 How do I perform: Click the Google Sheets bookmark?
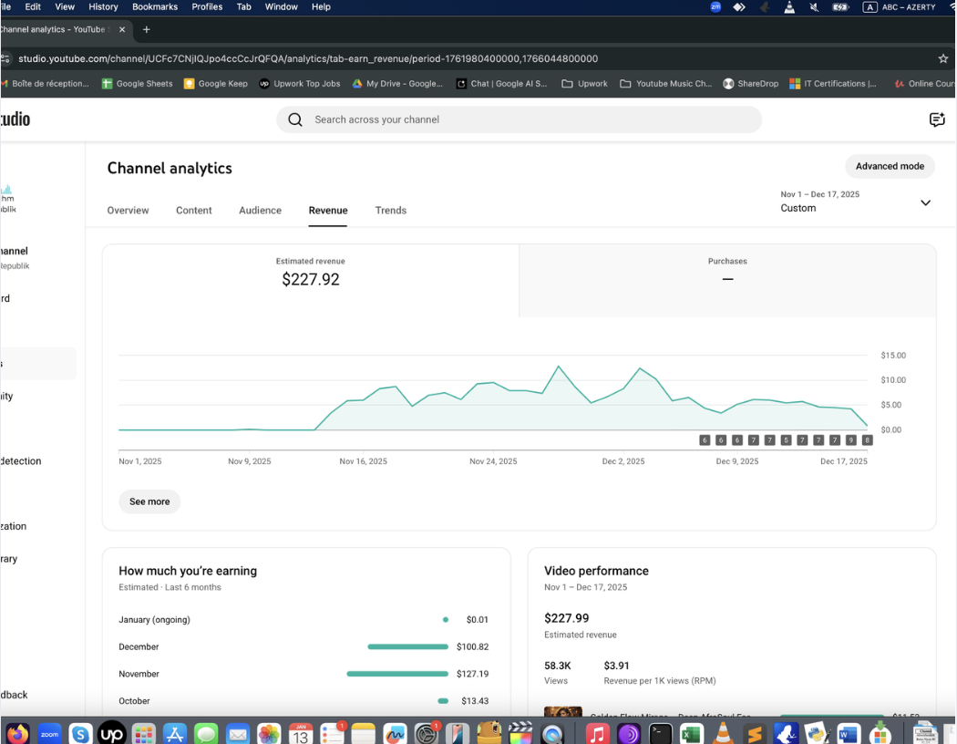coord(137,84)
